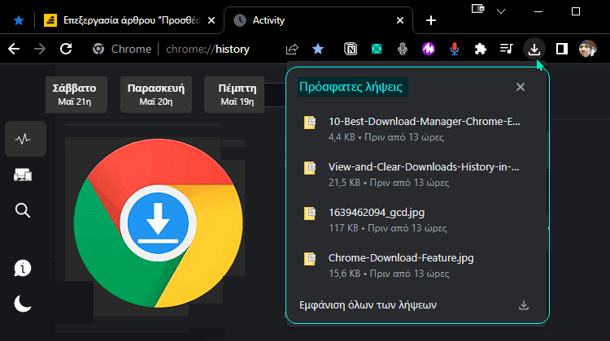Click Εμφάνιση όλων των λήψεων link
The width and height of the screenshot is (610, 341).
pyautogui.click(x=368, y=305)
